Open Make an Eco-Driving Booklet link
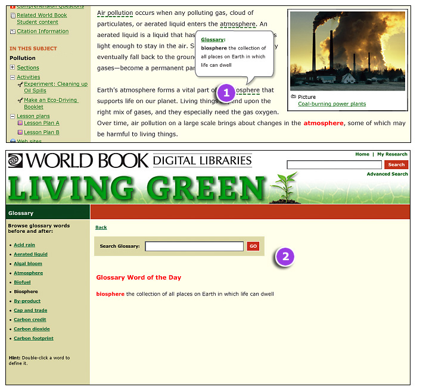Image resolution: width=423 pixels, height=390 pixels. click(x=51, y=104)
